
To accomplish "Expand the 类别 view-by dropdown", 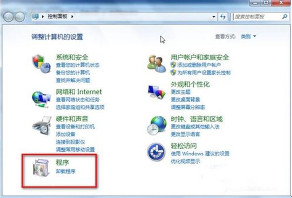I will [249, 36].
